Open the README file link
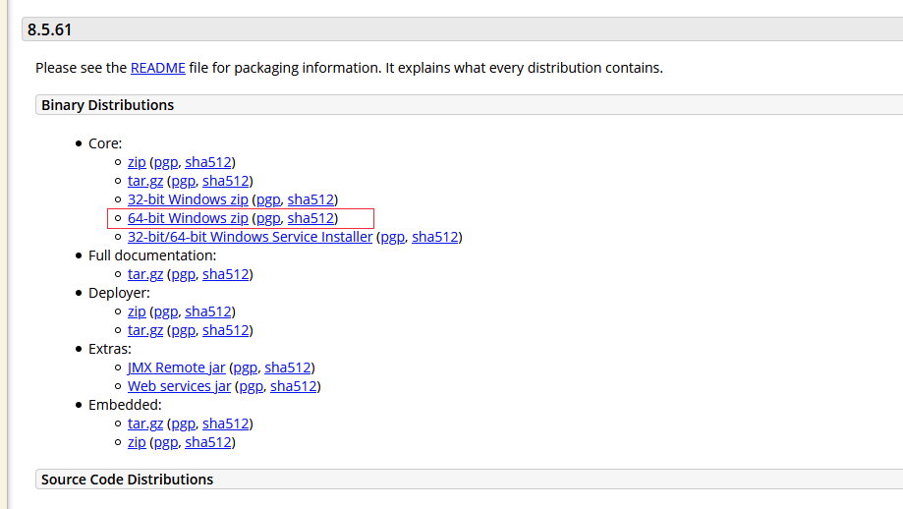Screen dimensions: 903x509 tap(157, 68)
